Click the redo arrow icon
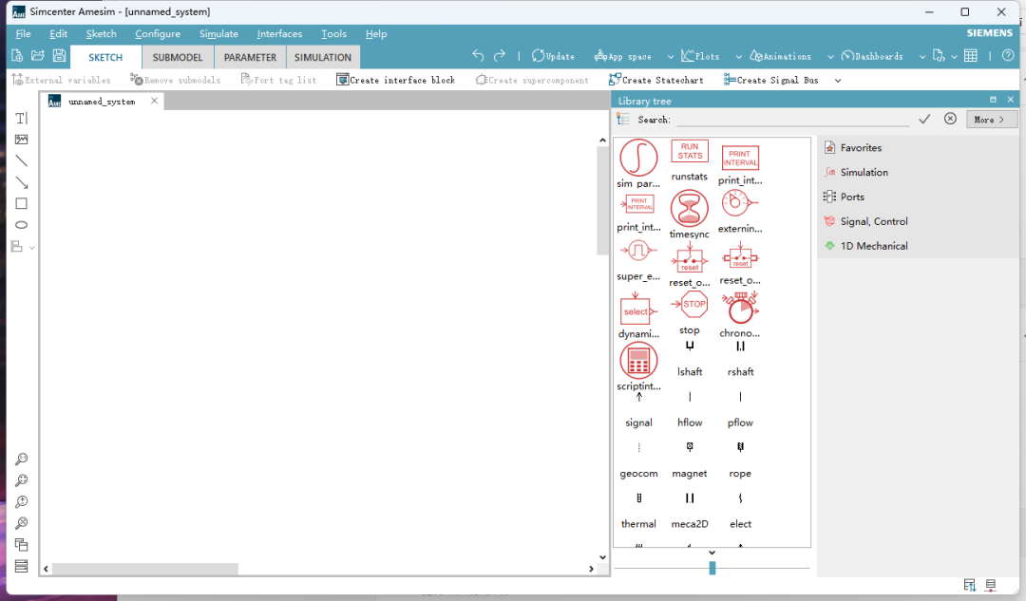The height and width of the screenshot is (601, 1026). 500,56
